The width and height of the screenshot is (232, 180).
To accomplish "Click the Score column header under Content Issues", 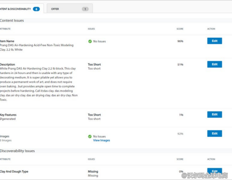I will (180, 29).
